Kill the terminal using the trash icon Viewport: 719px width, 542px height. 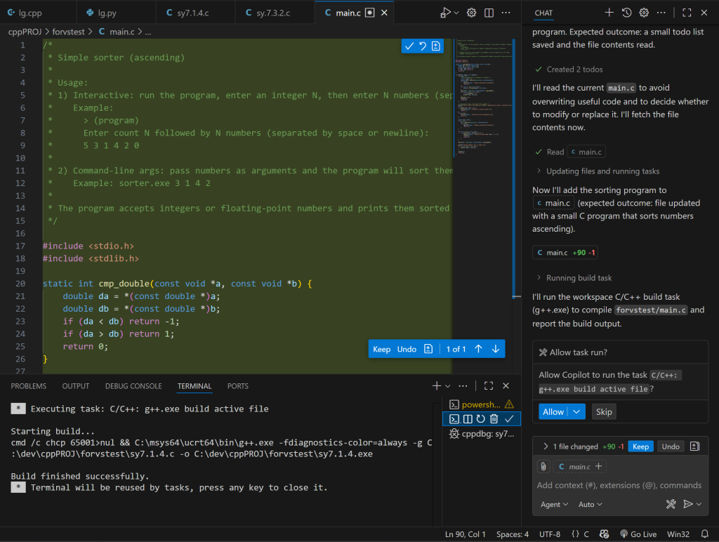pos(494,418)
